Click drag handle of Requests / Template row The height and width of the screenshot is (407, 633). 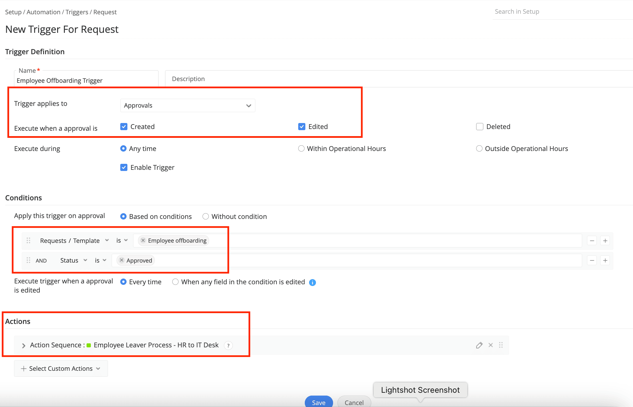pyautogui.click(x=28, y=241)
